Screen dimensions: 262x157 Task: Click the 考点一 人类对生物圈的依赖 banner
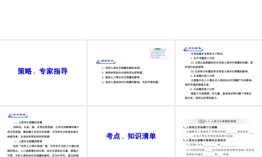217,121
